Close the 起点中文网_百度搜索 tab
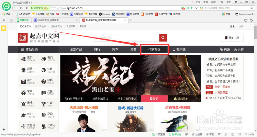Image resolution: width=257 pixels, height=137 pixels. coord(77,20)
